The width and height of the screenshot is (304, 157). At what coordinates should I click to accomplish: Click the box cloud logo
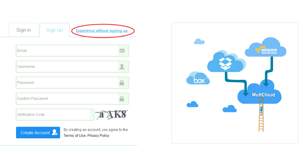tap(198, 78)
